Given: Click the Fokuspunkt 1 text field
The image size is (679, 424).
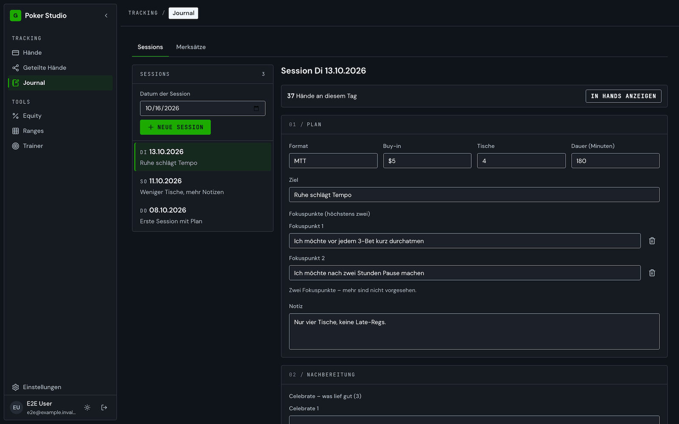Looking at the screenshot, I should (465, 241).
